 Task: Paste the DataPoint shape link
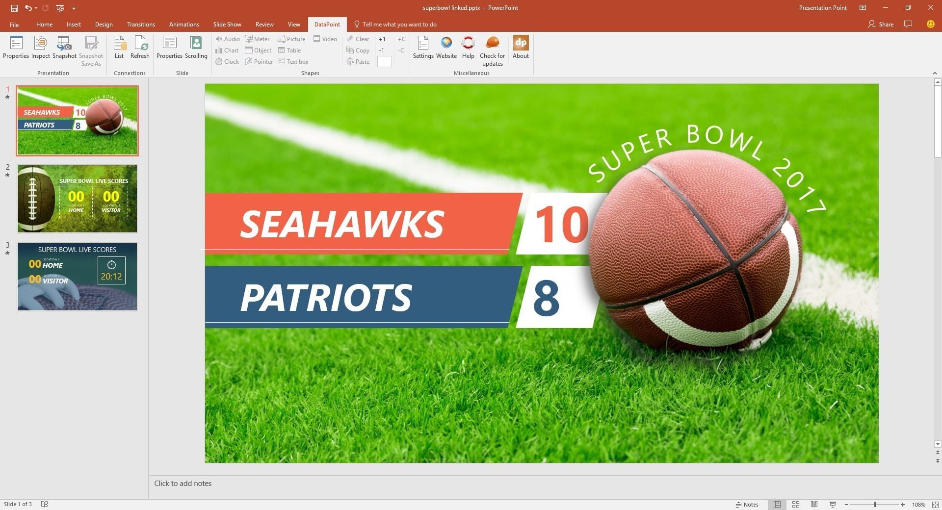(x=358, y=62)
